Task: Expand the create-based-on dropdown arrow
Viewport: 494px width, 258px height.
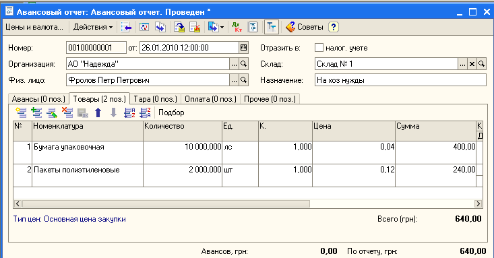Action: 222,28
